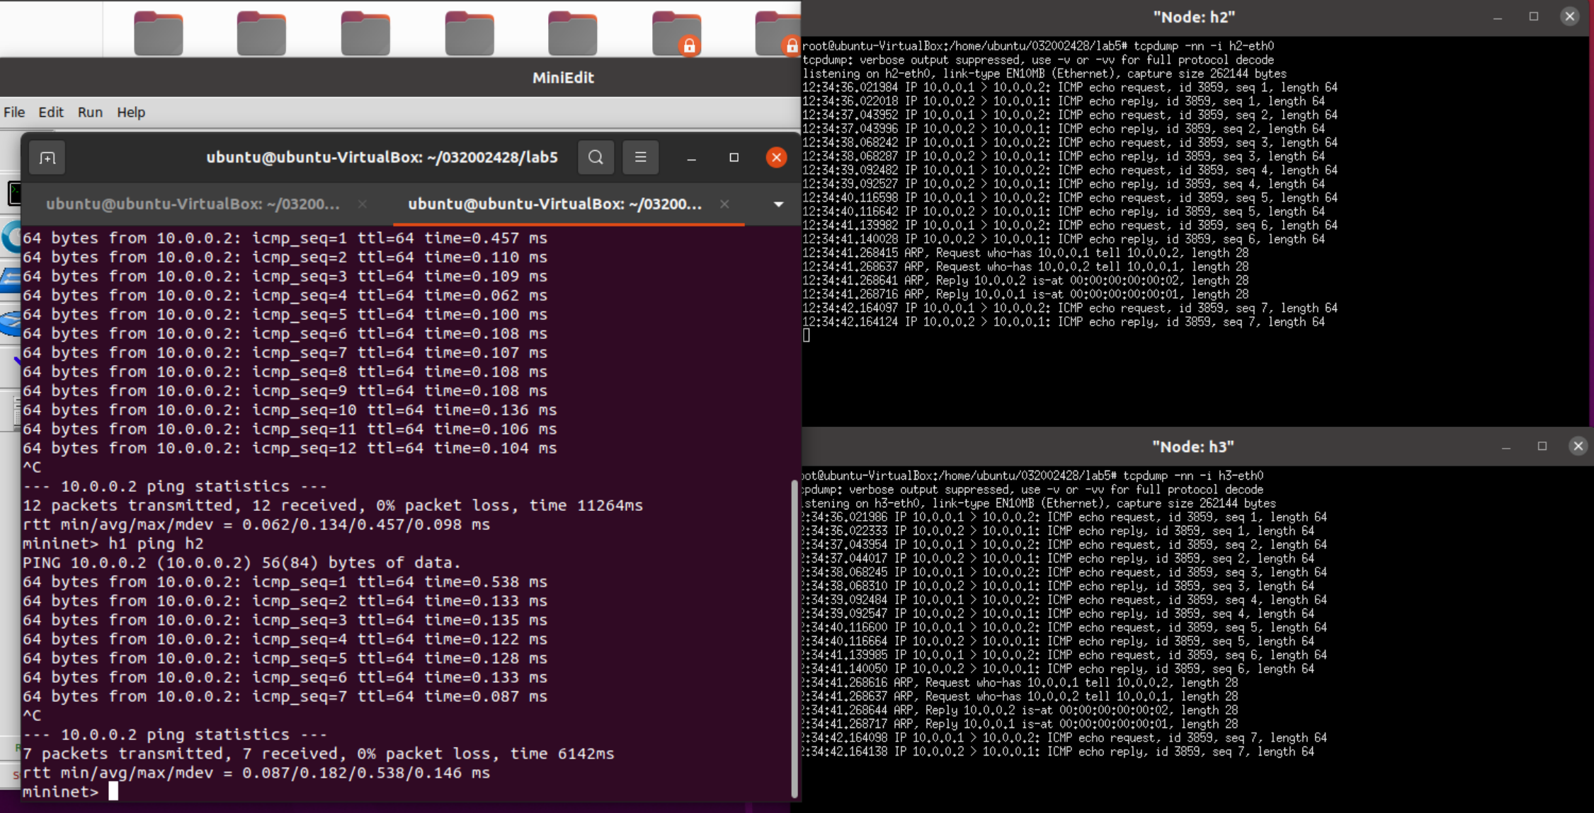Image resolution: width=1594 pixels, height=813 pixels.
Task: Expand the terminal tab list dropdown arrow
Action: click(778, 204)
